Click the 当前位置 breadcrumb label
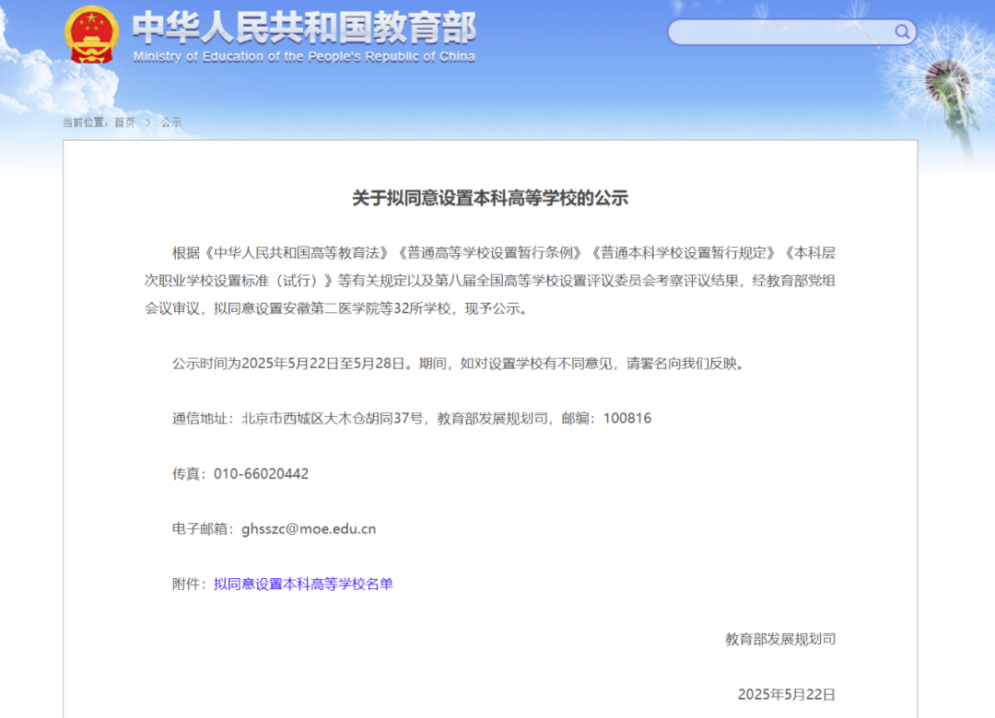This screenshot has height=718, width=995. (x=86, y=122)
